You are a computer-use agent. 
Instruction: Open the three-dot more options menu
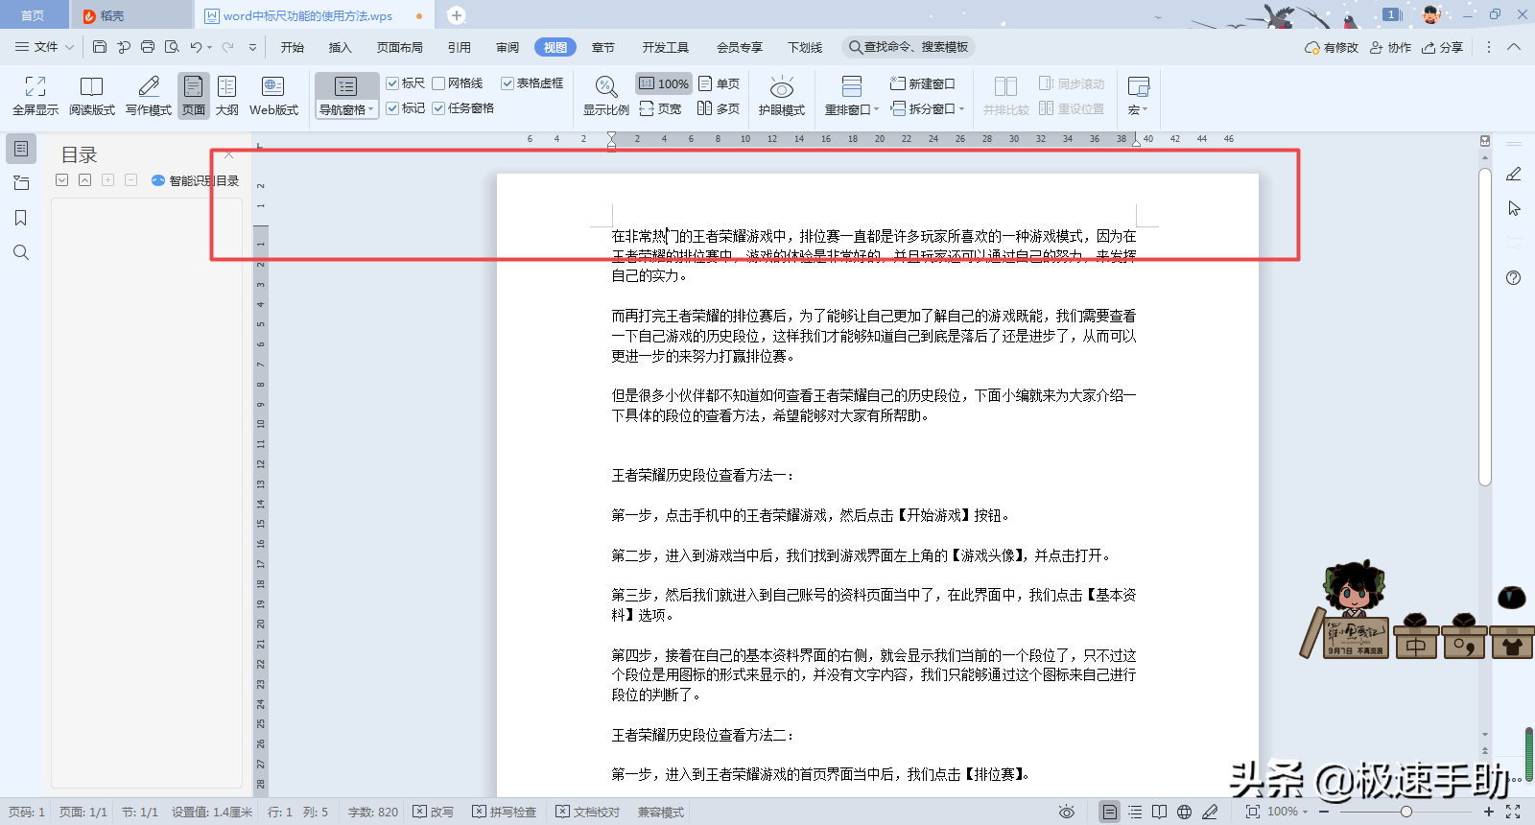[x=1489, y=47]
